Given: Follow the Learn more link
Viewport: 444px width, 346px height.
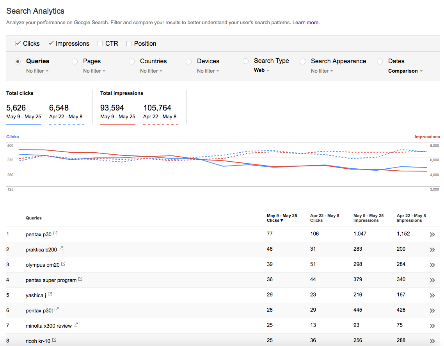Looking at the screenshot, I should (x=306, y=22).
